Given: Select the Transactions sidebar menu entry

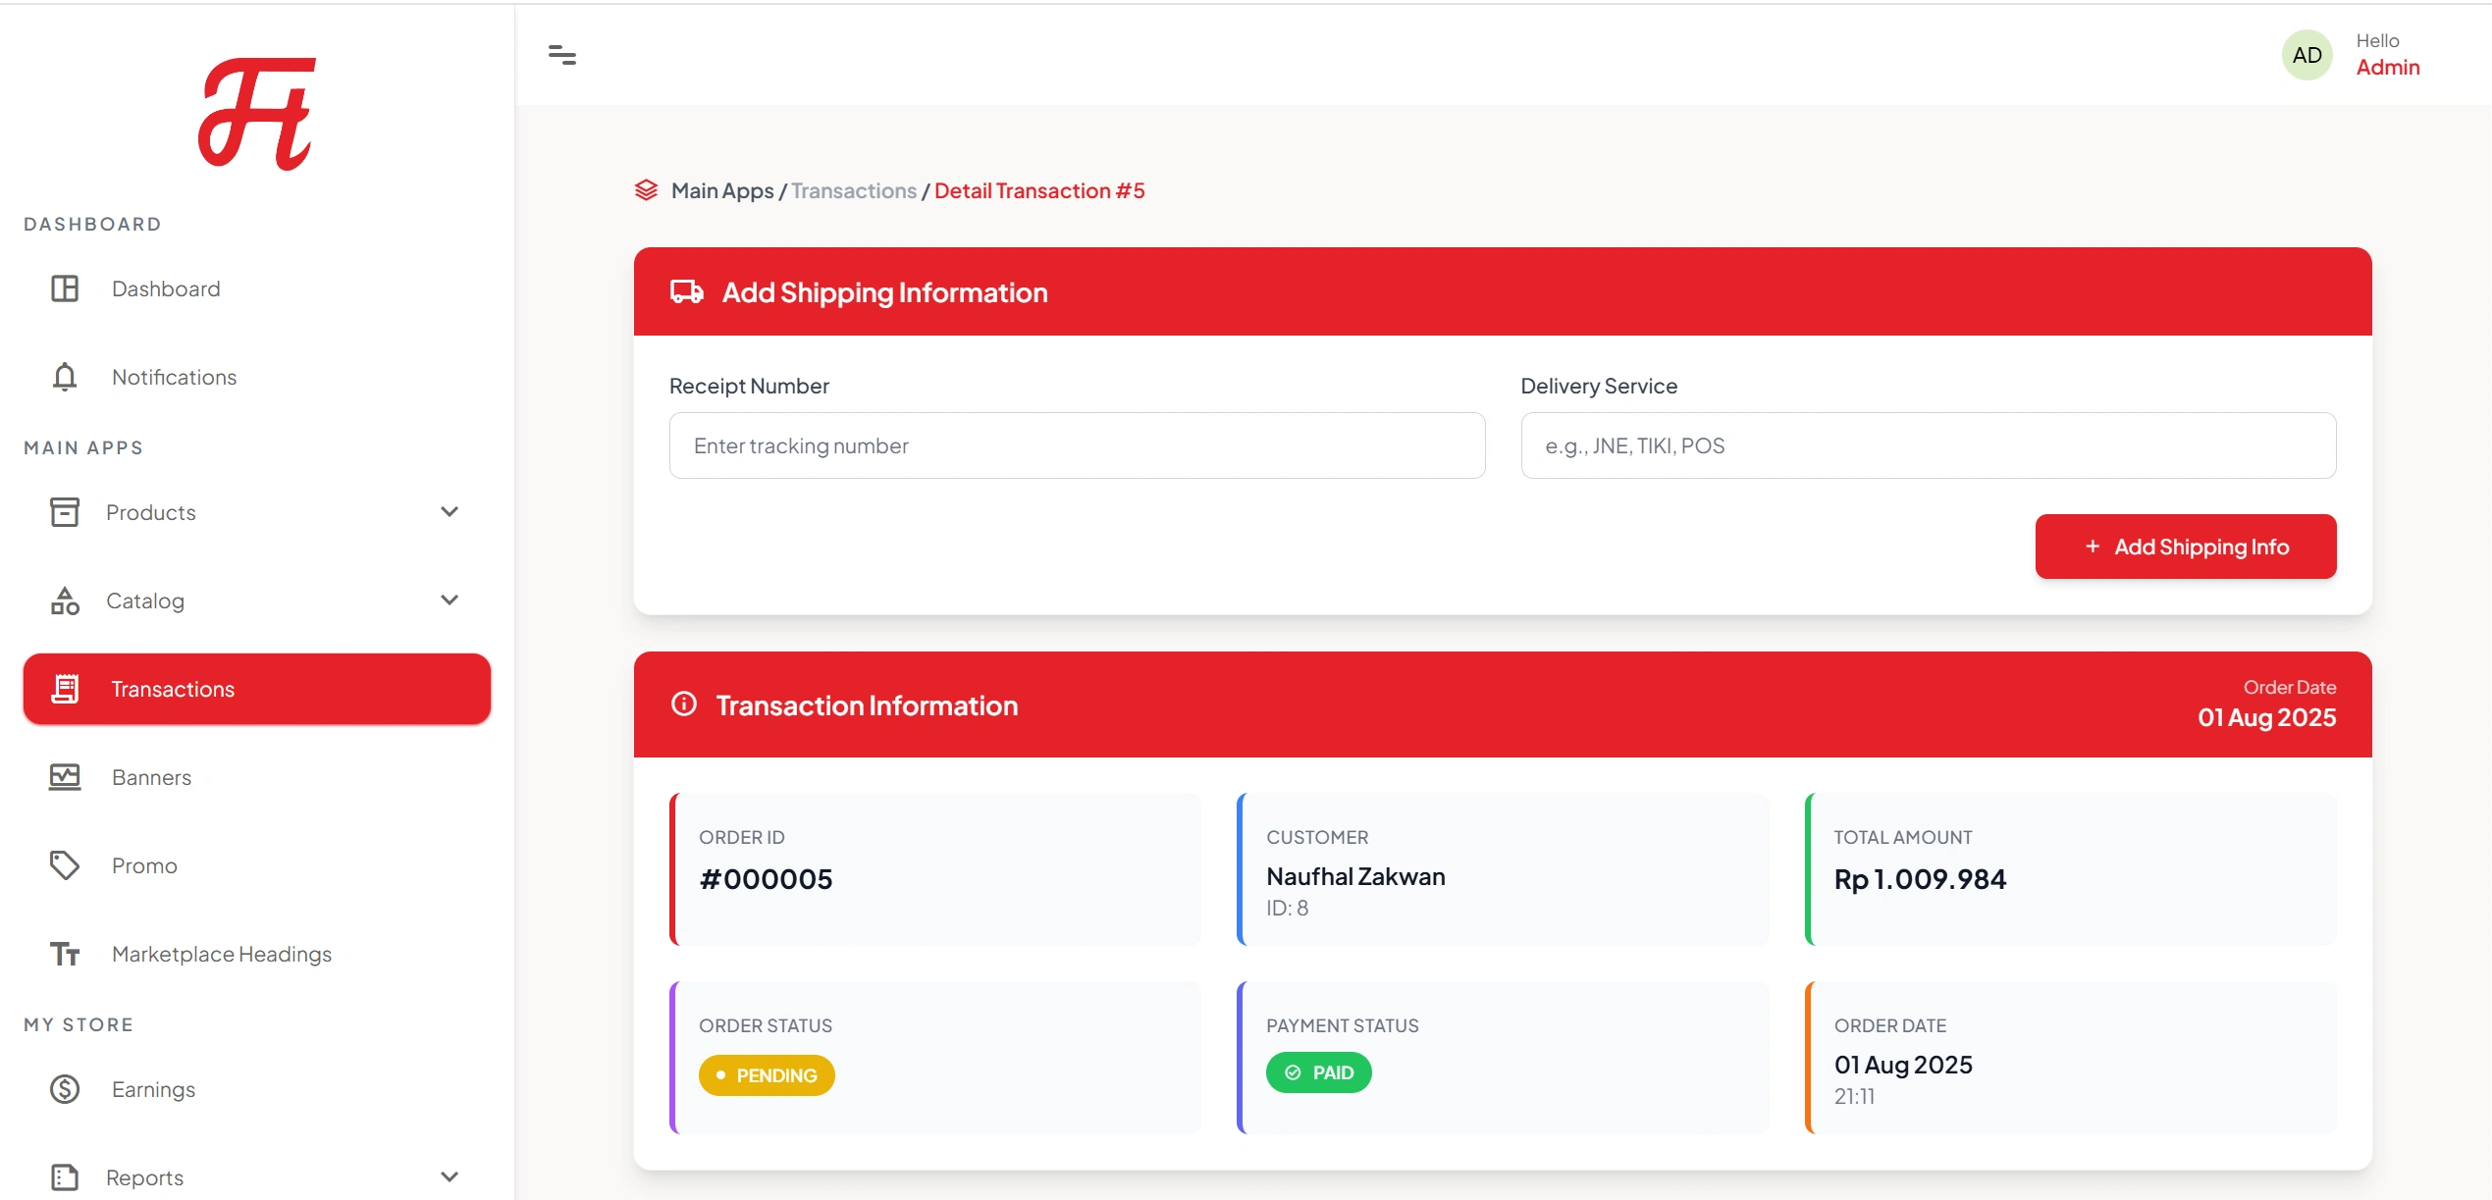Looking at the screenshot, I should pos(173,688).
